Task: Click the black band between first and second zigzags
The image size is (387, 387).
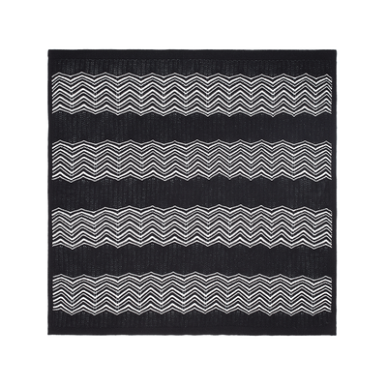Action: 193,128
